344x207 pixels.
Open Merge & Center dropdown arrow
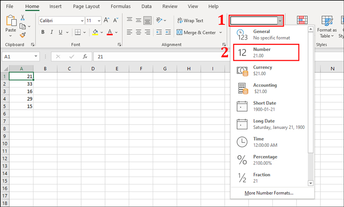pos(221,32)
